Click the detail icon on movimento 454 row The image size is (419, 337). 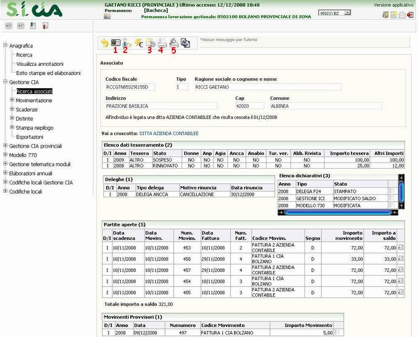coord(401,281)
